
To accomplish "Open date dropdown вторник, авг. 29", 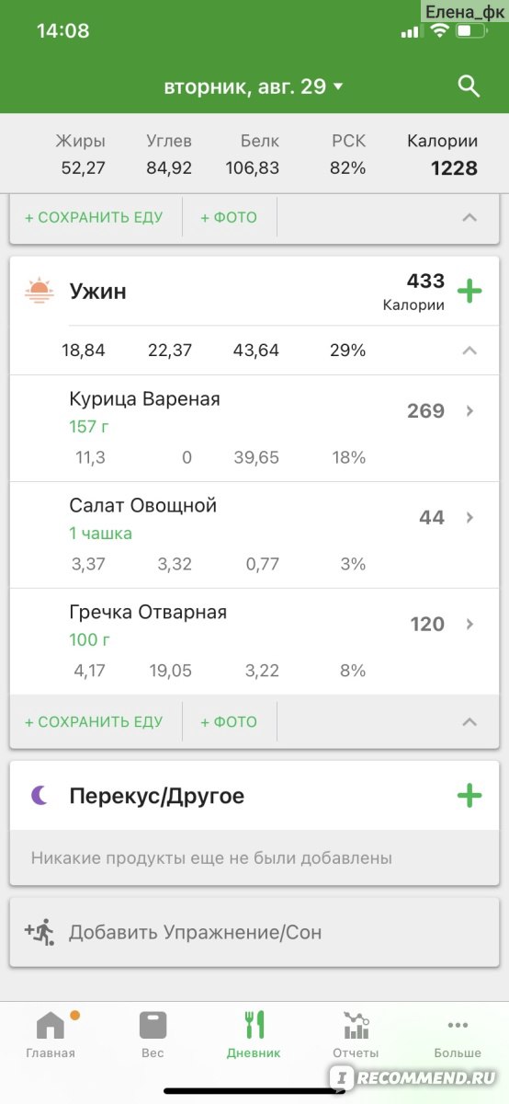I will pyautogui.click(x=254, y=86).
